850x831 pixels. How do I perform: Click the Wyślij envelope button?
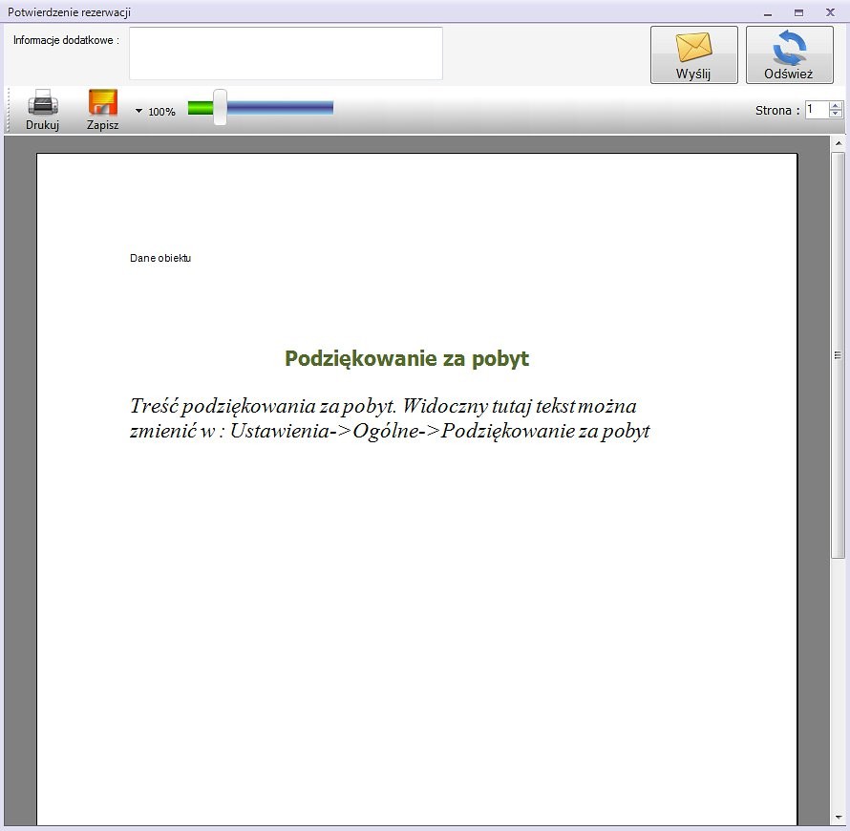[694, 54]
